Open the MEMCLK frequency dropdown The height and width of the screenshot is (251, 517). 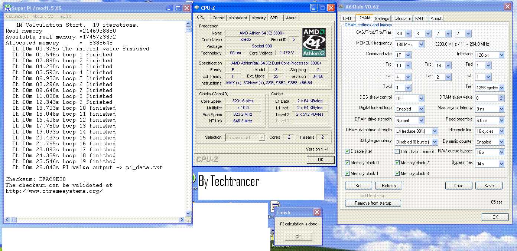pos(421,44)
